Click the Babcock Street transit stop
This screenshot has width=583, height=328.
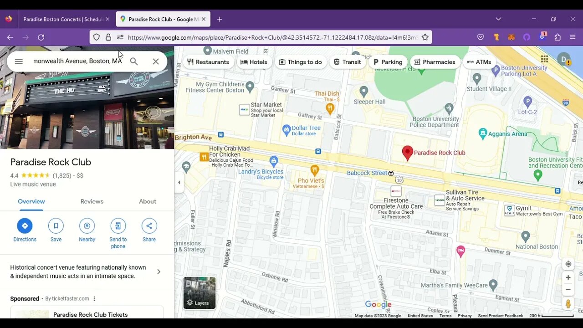click(391, 173)
